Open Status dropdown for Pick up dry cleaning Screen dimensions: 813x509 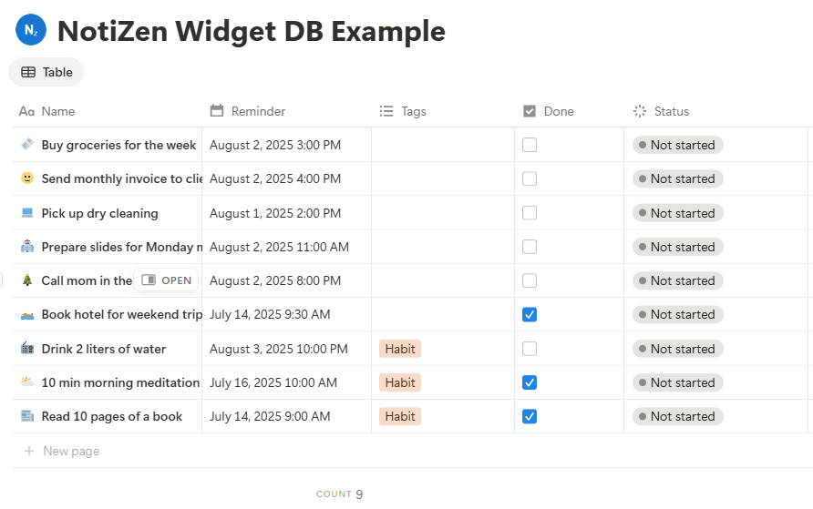click(x=677, y=213)
